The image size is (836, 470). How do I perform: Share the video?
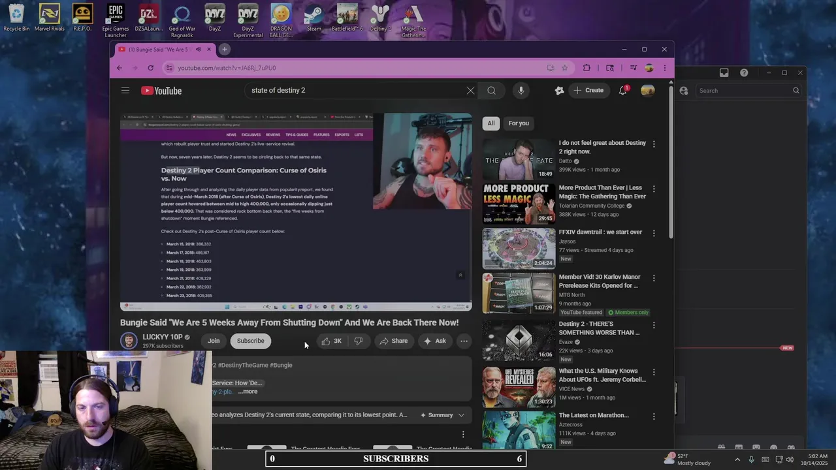click(x=393, y=341)
